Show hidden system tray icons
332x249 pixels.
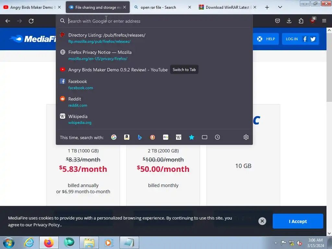pyautogui.click(x=276, y=243)
